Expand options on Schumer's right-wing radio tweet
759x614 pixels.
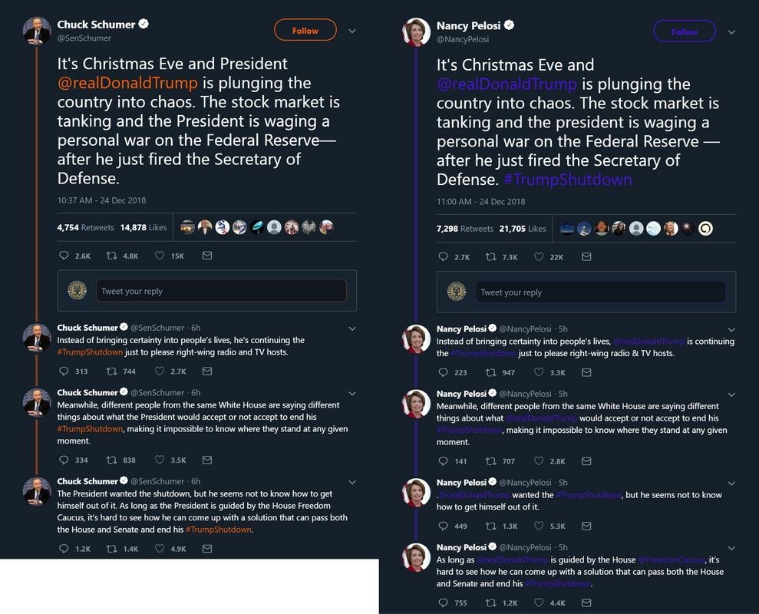pyautogui.click(x=352, y=328)
